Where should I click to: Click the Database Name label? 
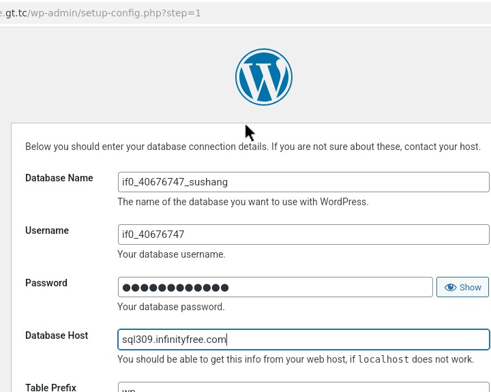[59, 178]
